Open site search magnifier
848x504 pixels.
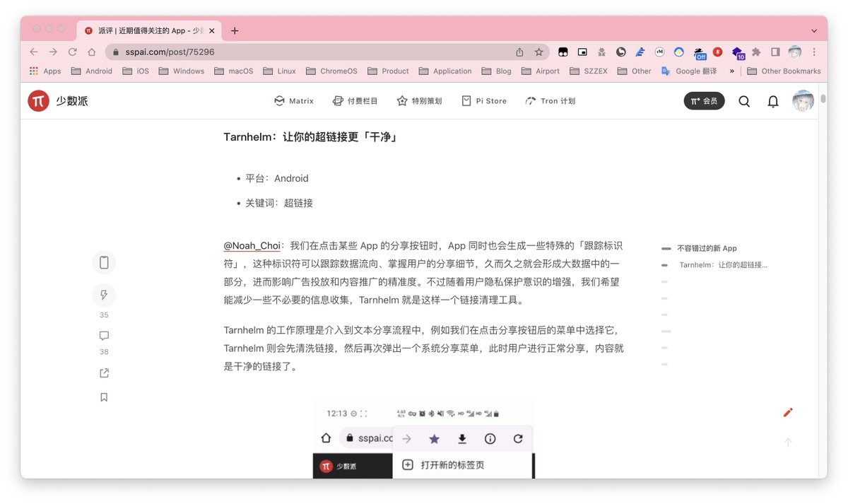(744, 101)
